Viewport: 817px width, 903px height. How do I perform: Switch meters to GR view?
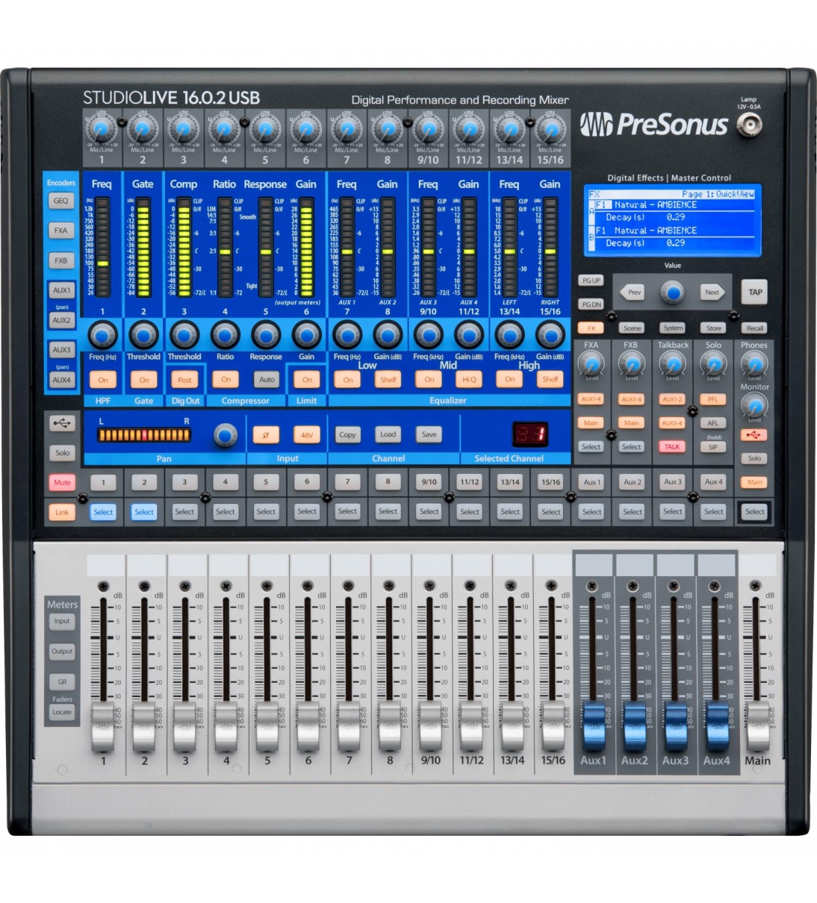pos(62,681)
